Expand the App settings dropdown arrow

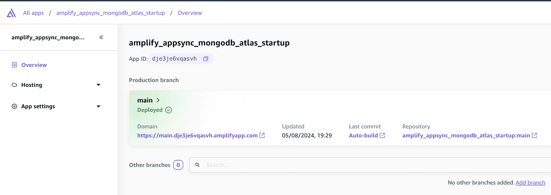coord(98,106)
